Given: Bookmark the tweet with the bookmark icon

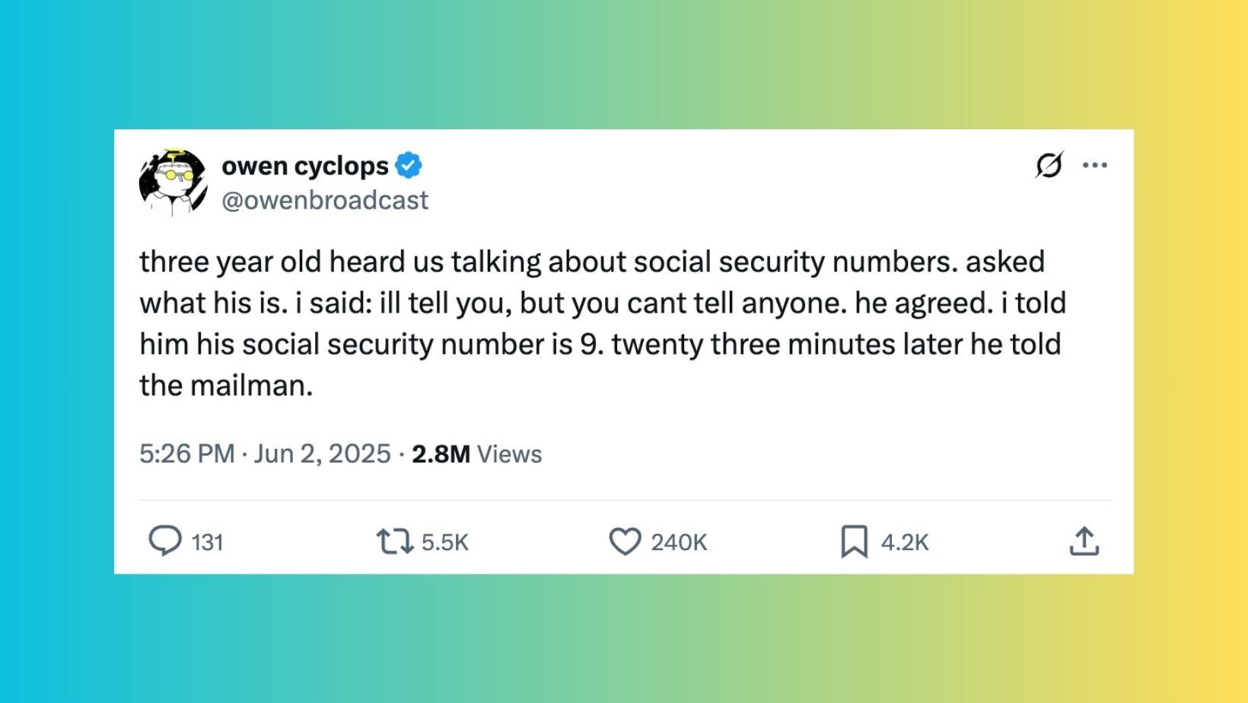Looking at the screenshot, I should click(x=854, y=542).
